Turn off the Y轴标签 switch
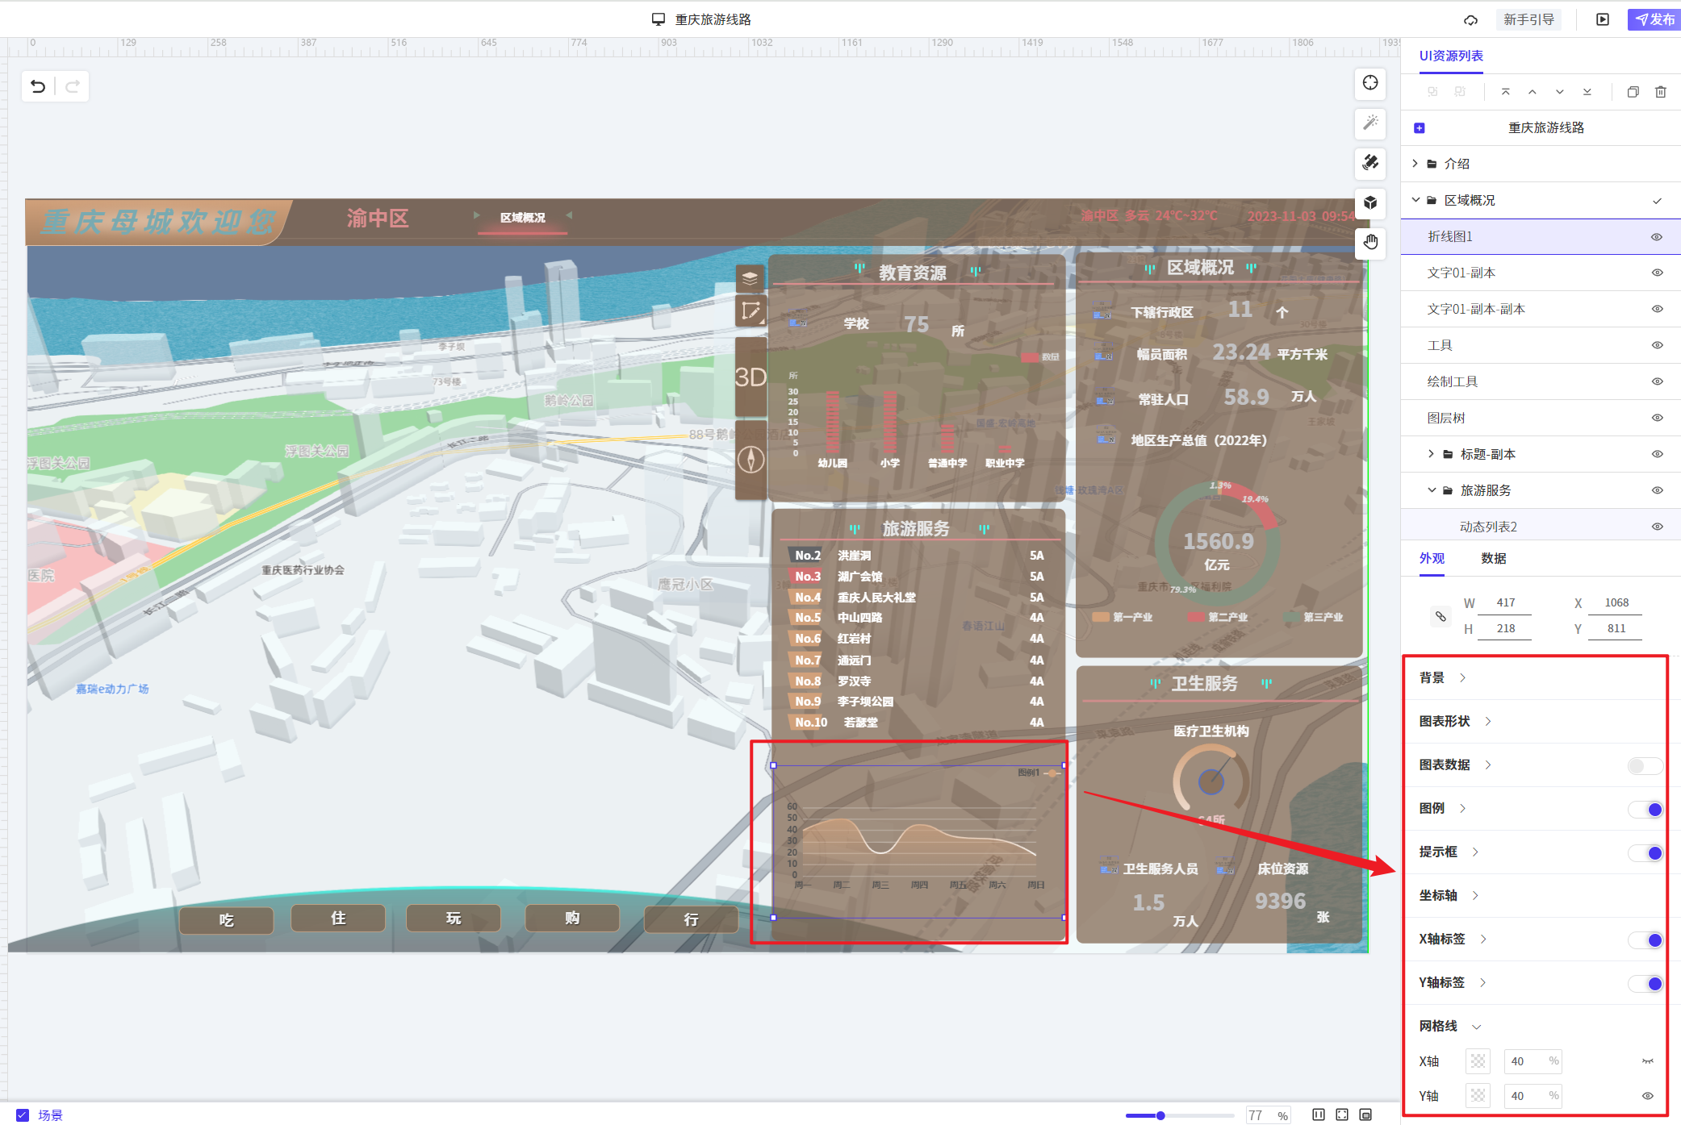Viewport: 1681px width, 1125px height. coord(1645,983)
